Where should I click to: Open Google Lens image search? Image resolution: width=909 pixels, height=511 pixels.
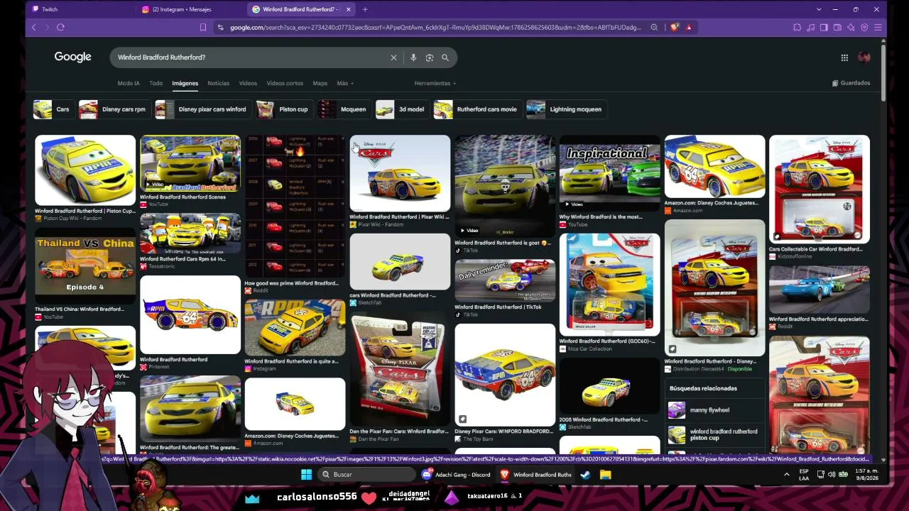click(429, 57)
